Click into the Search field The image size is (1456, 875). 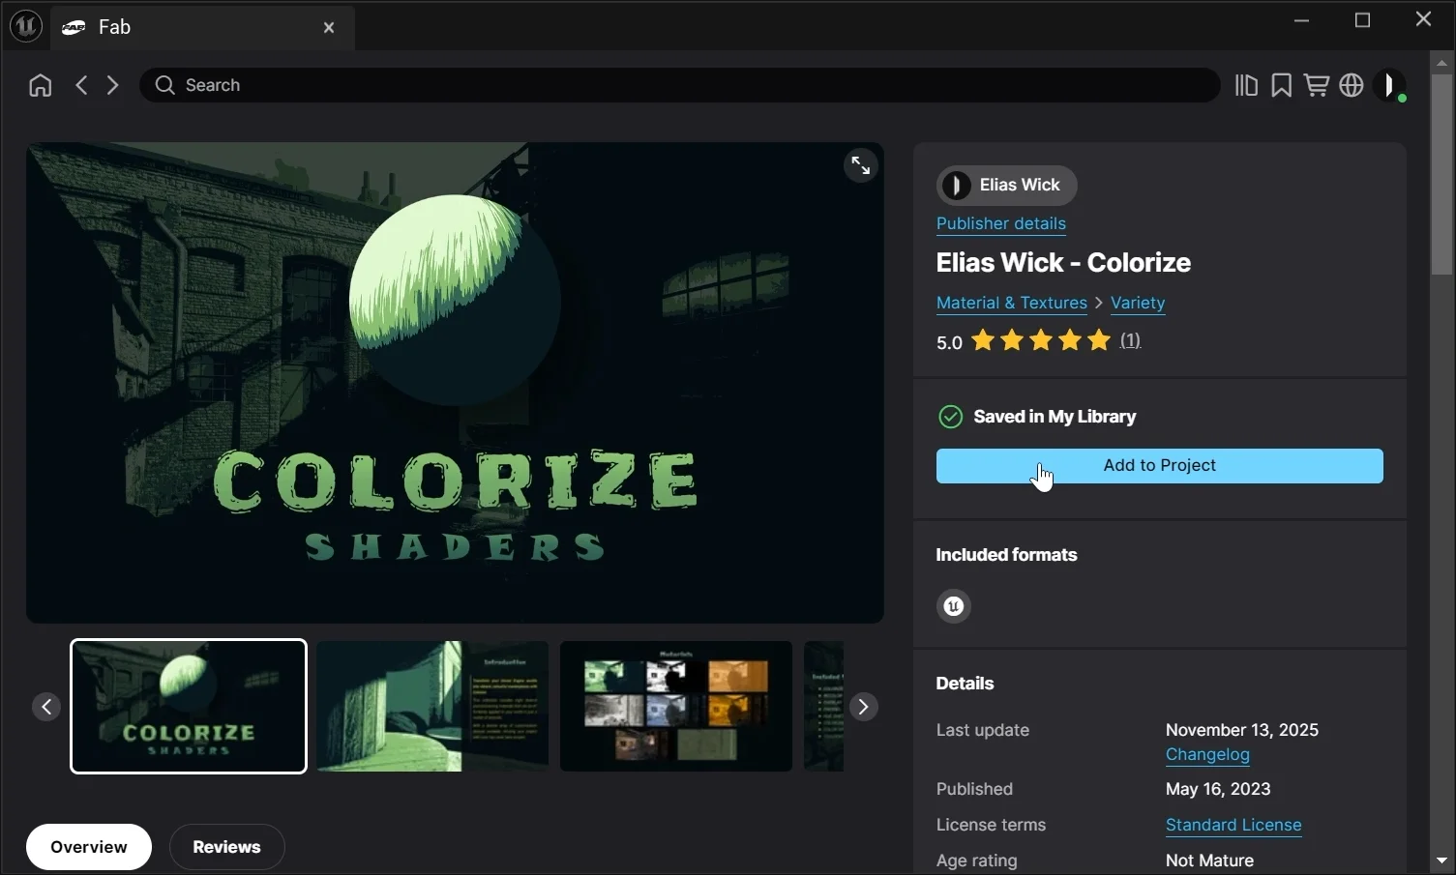[680, 85]
